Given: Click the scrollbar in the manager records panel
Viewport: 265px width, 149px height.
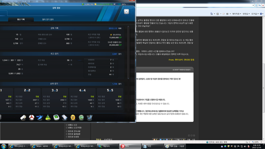Looking at the screenshot, I should 128,52.
